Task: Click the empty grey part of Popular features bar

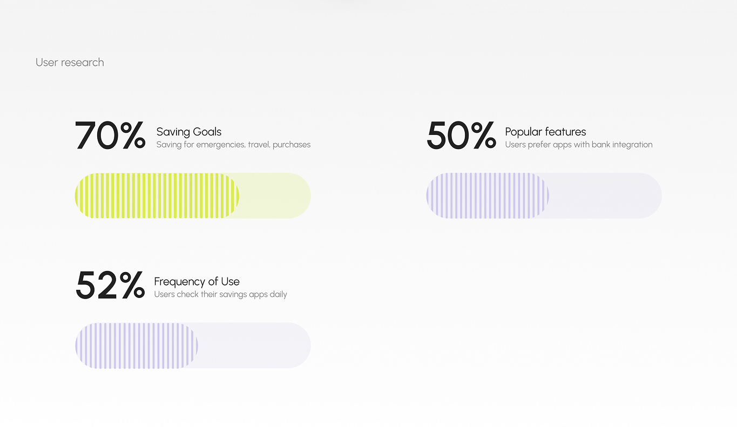Action: (x=605, y=195)
